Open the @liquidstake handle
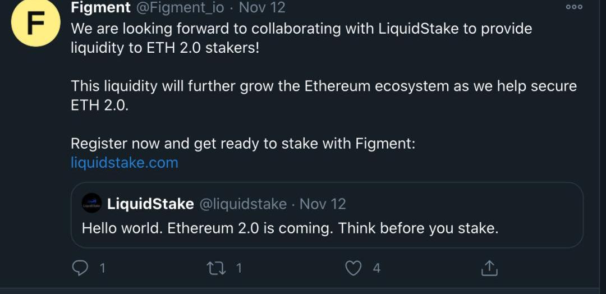The image size is (606, 294). tap(243, 204)
